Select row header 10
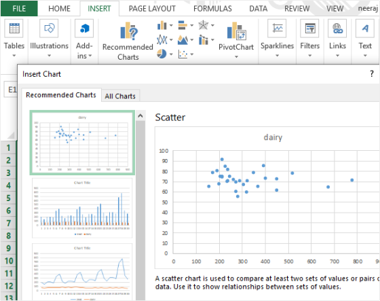 click(x=8, y=261)
